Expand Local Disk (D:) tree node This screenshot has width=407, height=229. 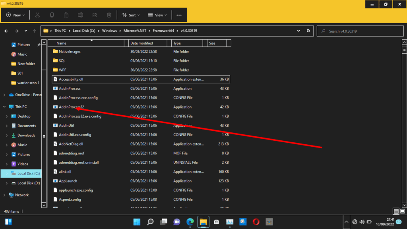coord(7,183)
